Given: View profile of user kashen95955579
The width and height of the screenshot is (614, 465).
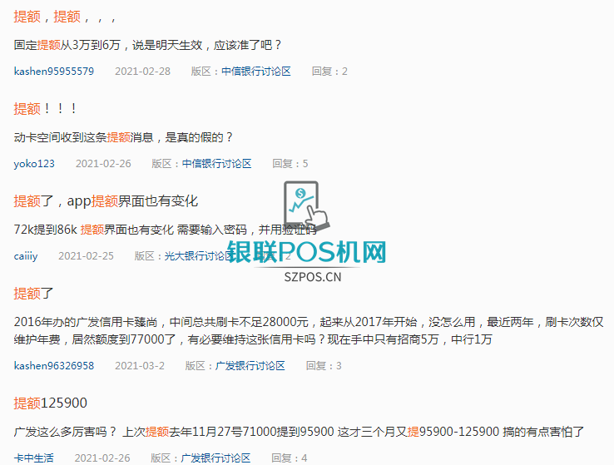Looking at the screenshot, I should pos(54,72).
